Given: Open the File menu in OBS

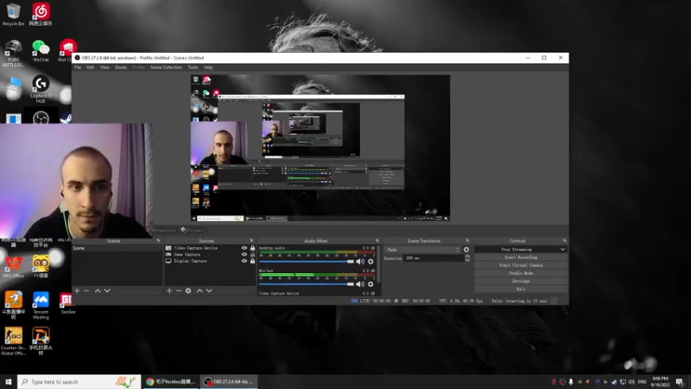Looking at the screenshot, I should [x=78, y=67].
